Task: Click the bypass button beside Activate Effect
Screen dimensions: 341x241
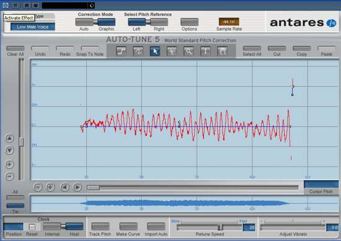Action: point(15,6)
